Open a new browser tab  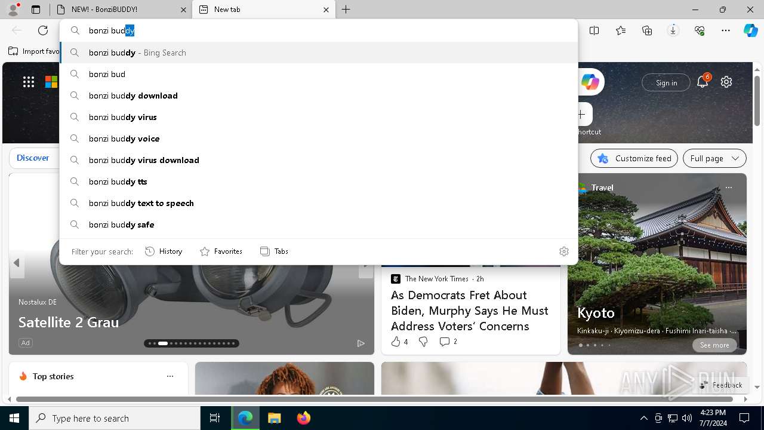pyautogui.click(x=346, y=10)
